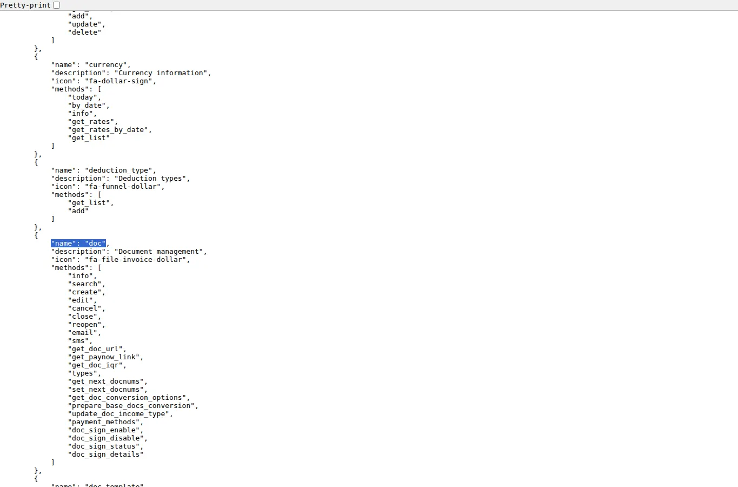Click the "get_rates" method entry
This screenshot has width=738, height=487.
[x=91, y=122]
